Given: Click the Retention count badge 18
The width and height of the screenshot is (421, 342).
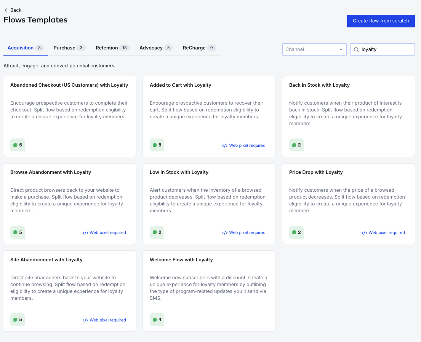Looking at the screenshot, I should pyautogui.click(x=125, y=48).
